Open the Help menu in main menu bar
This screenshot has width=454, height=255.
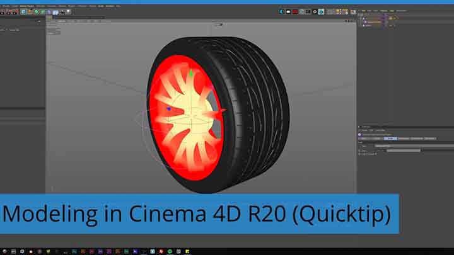[x=118, y=6]
